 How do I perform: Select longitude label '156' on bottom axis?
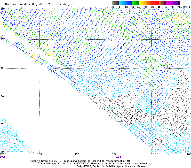[x=77, y=154]
